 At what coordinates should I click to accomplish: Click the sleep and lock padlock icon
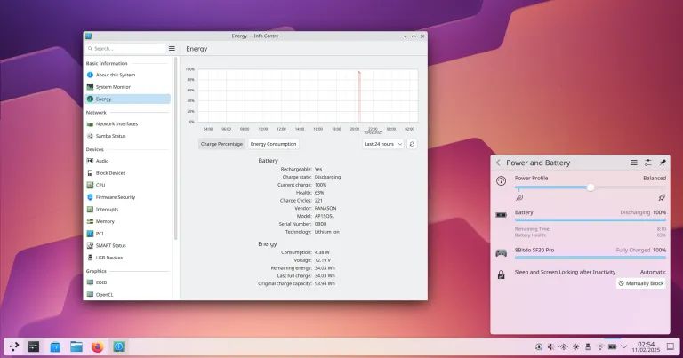click(x=502, y=274)
